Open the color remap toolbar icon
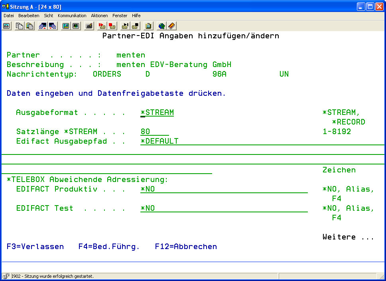The height and width of the screenshot is (281, 386). click(x=66, y=26)
